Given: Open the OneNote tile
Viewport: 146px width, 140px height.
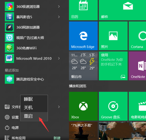Looking at the screenshot, I should (x=137, y=66).
